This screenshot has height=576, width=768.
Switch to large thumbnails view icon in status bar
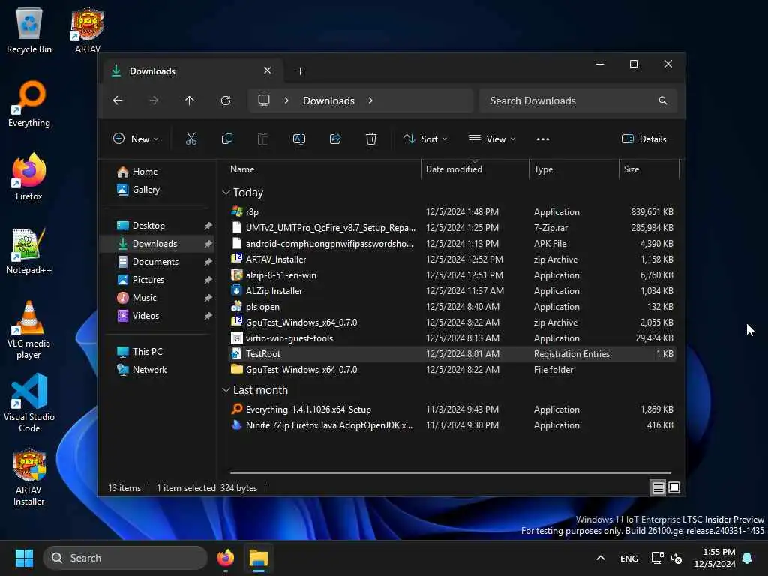674,487
